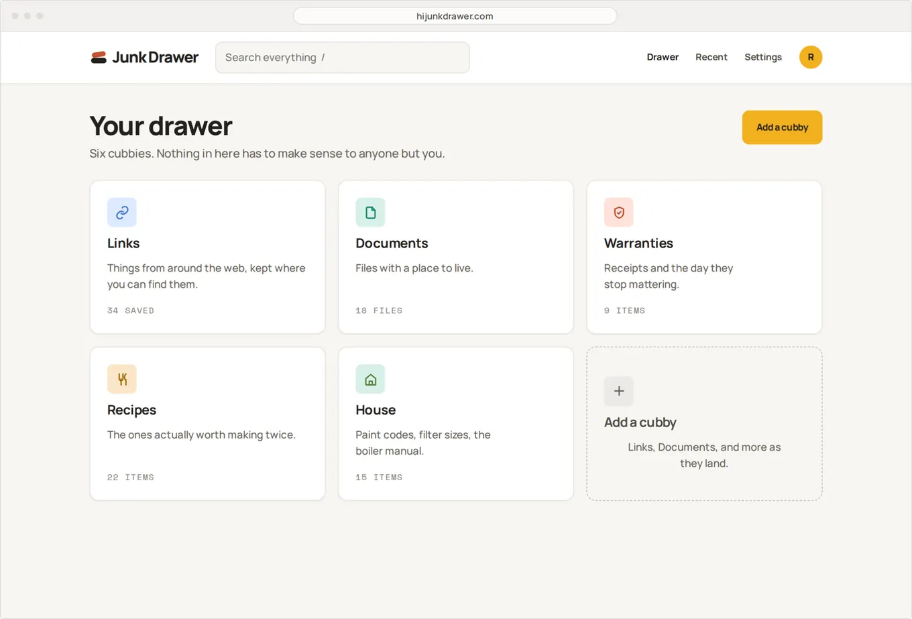Image resolution: width=912 pixels, height=619 pixels.
Task: Click the Junk Drawer logo icon
Action: pos(99,58)
